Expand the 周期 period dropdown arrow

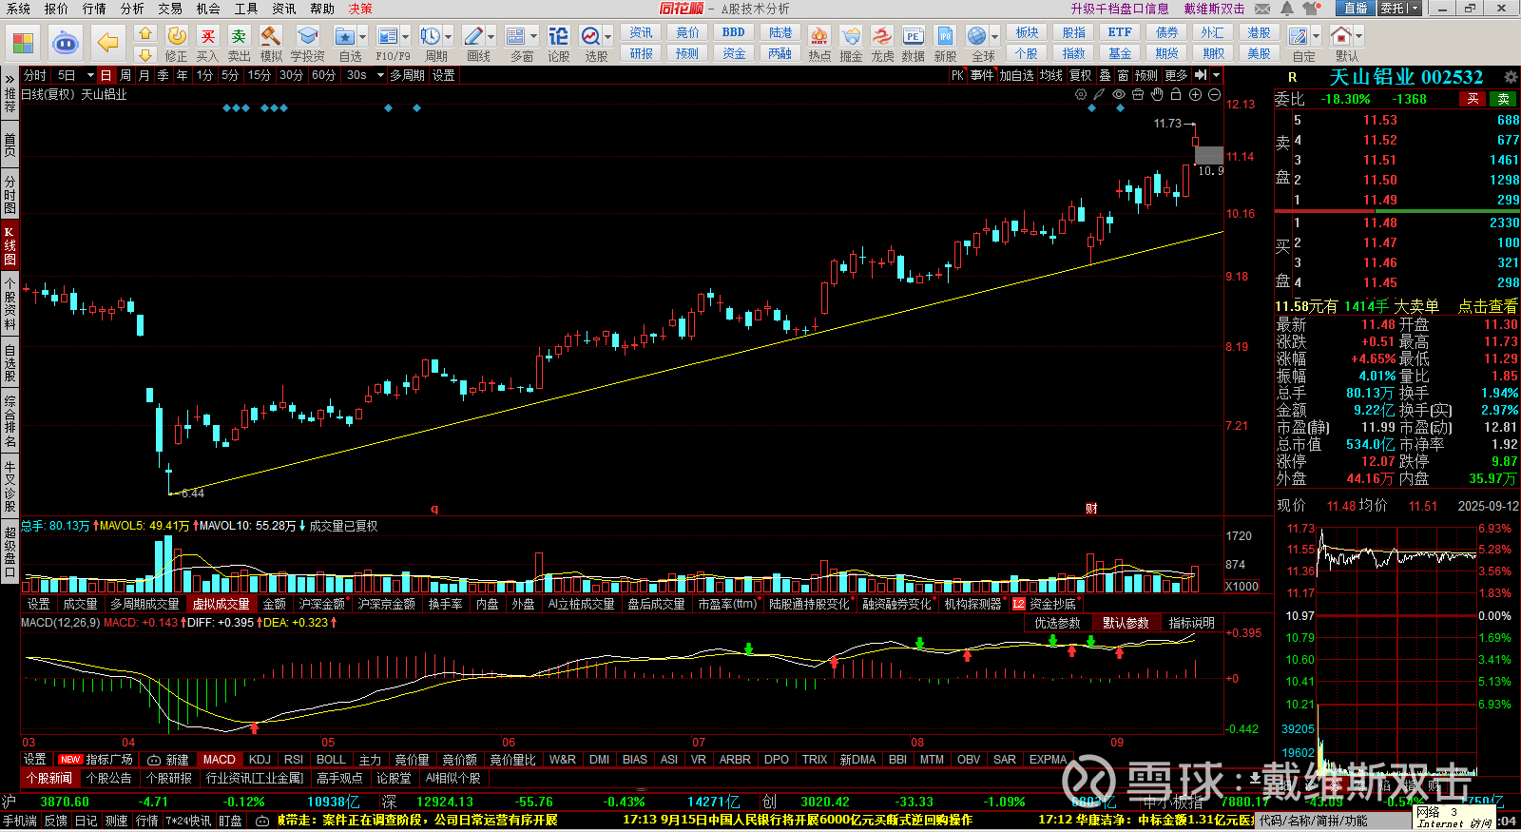point(449,37)
